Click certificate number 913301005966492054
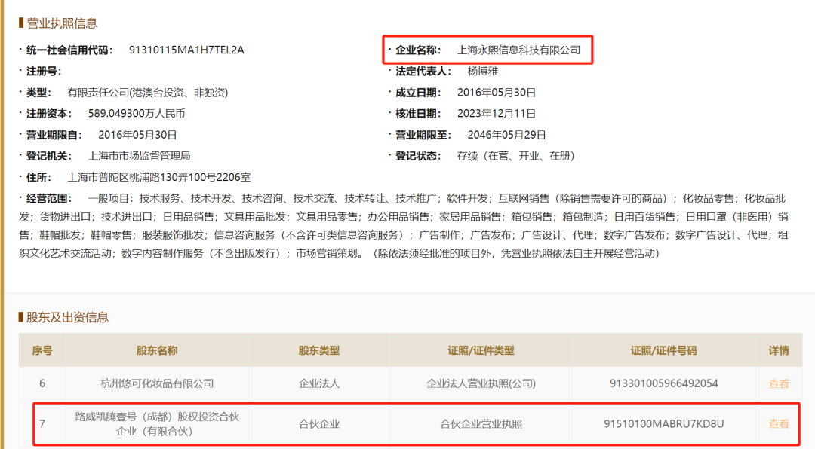This screenshot has width=815, height=449. 664,383
